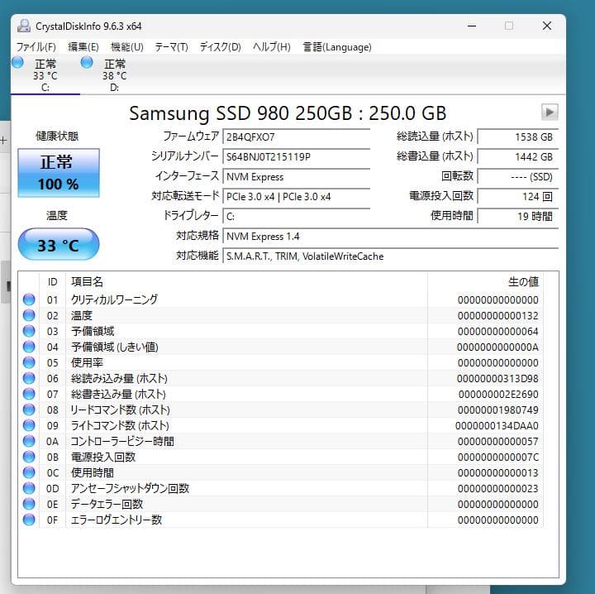Click the status icon for row 07 総書き込み量
Viewport: 595px width, 594px height.
click(29, 394)
